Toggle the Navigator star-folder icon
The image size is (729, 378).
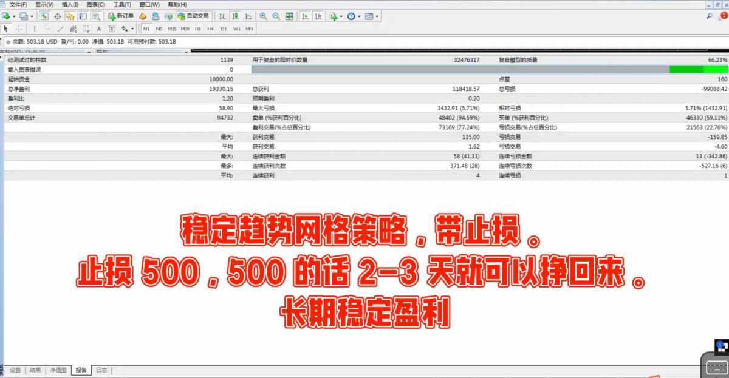tap(70, 16)
